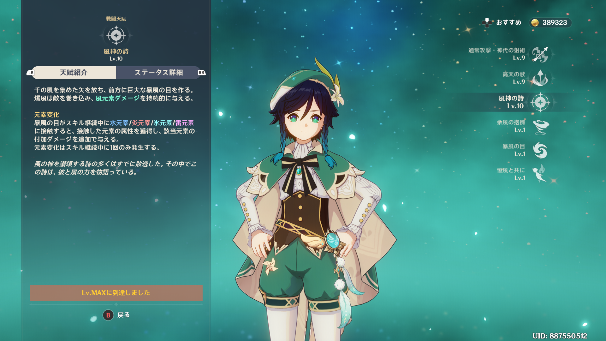Click the Mora coin icon
Screen dimensions: 606x341
pos(535,23)
